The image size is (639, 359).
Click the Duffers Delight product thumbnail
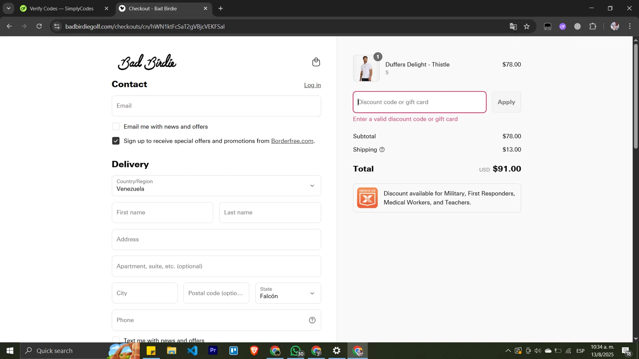(x=366, y=68)
